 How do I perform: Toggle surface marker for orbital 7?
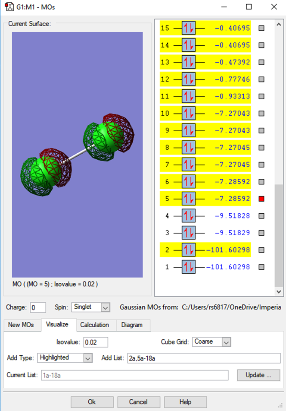tap(261, 164)
